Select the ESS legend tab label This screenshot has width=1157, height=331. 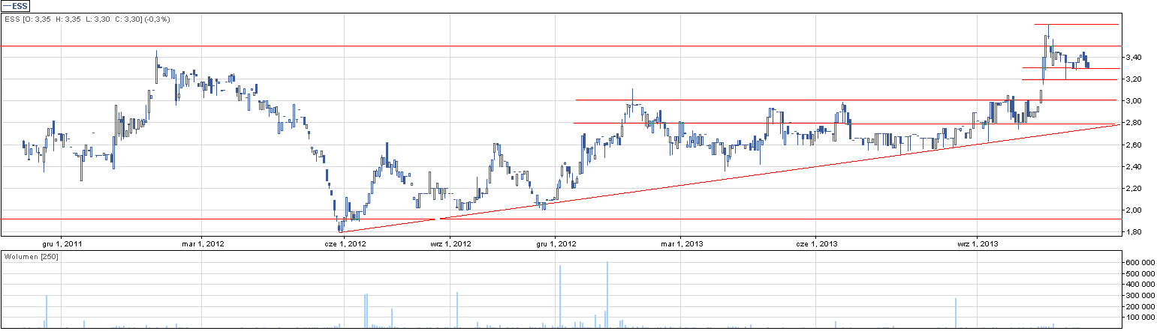16,5
